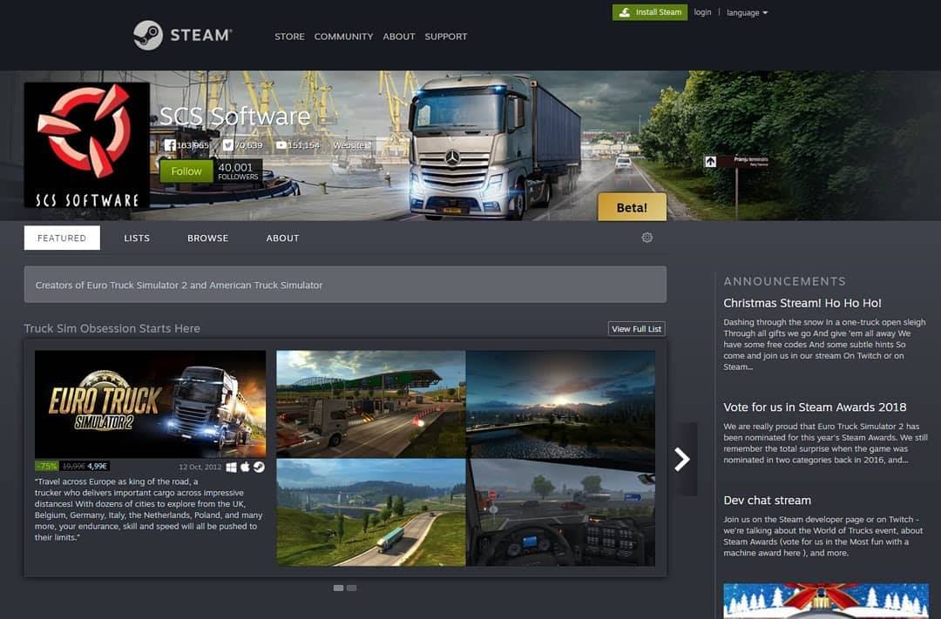Switch to the LISTS tab
The height and width of the screenshot is (619, 941).
[x=137, y=239]
